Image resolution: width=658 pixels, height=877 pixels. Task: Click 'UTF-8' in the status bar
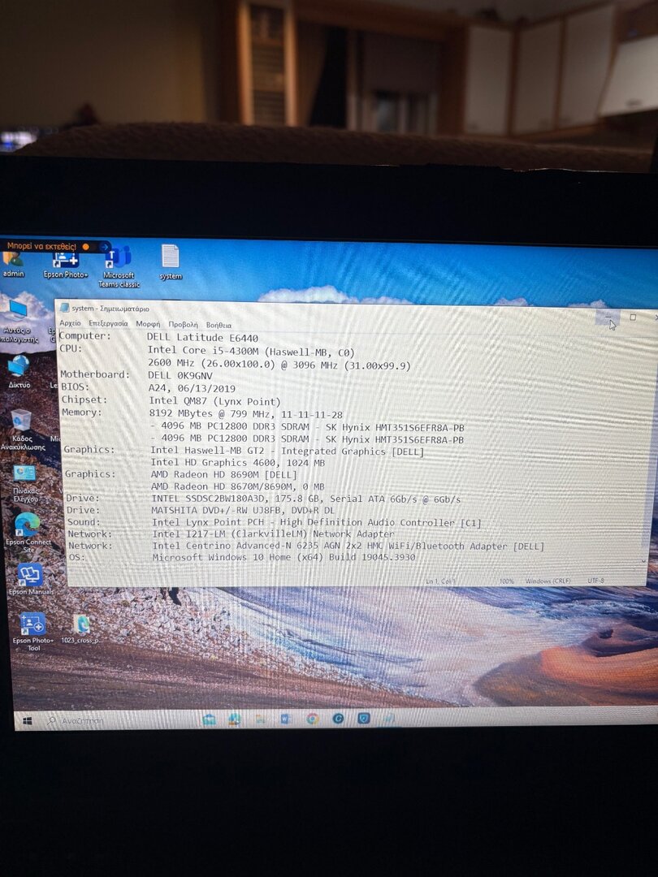point(596,581)
